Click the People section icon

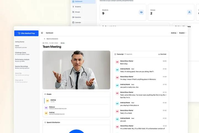(45, 94)
